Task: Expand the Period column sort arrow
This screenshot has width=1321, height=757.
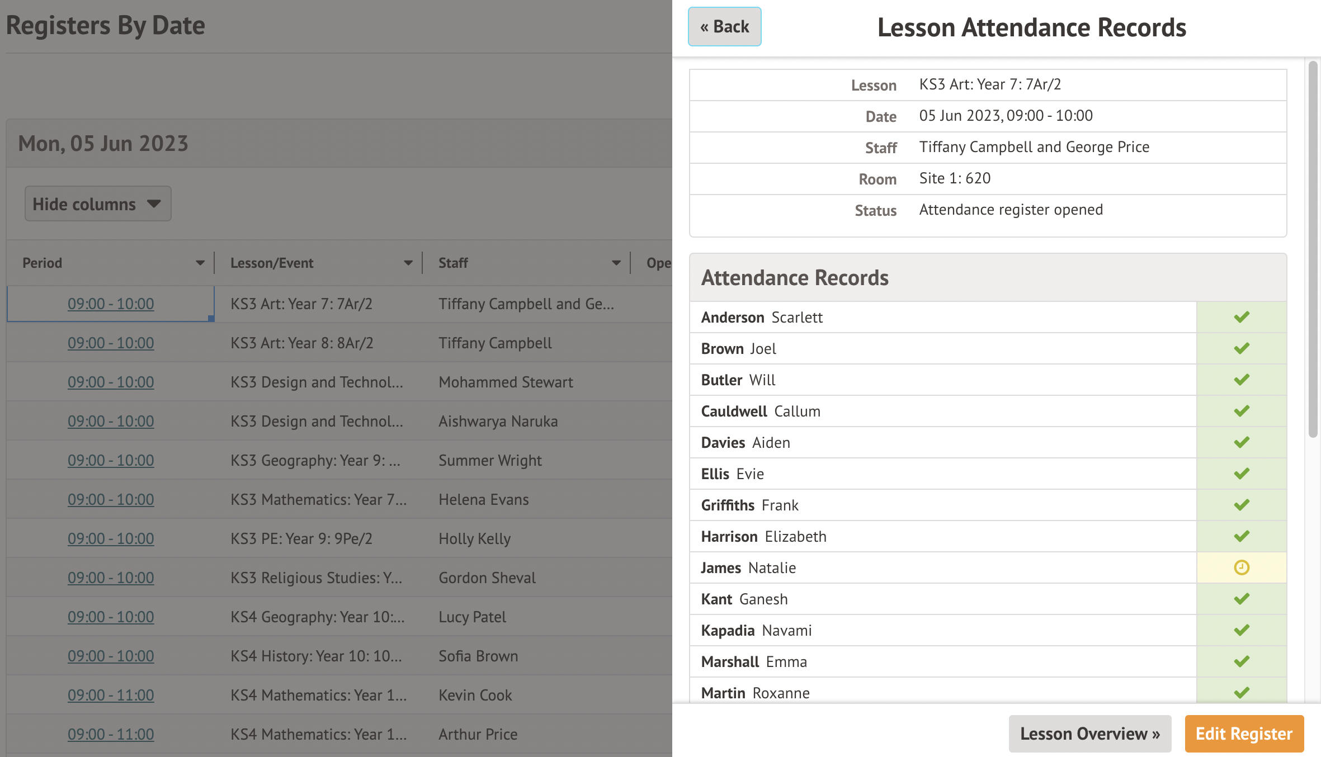Action: pyautogui.click(x=200, y=263)
